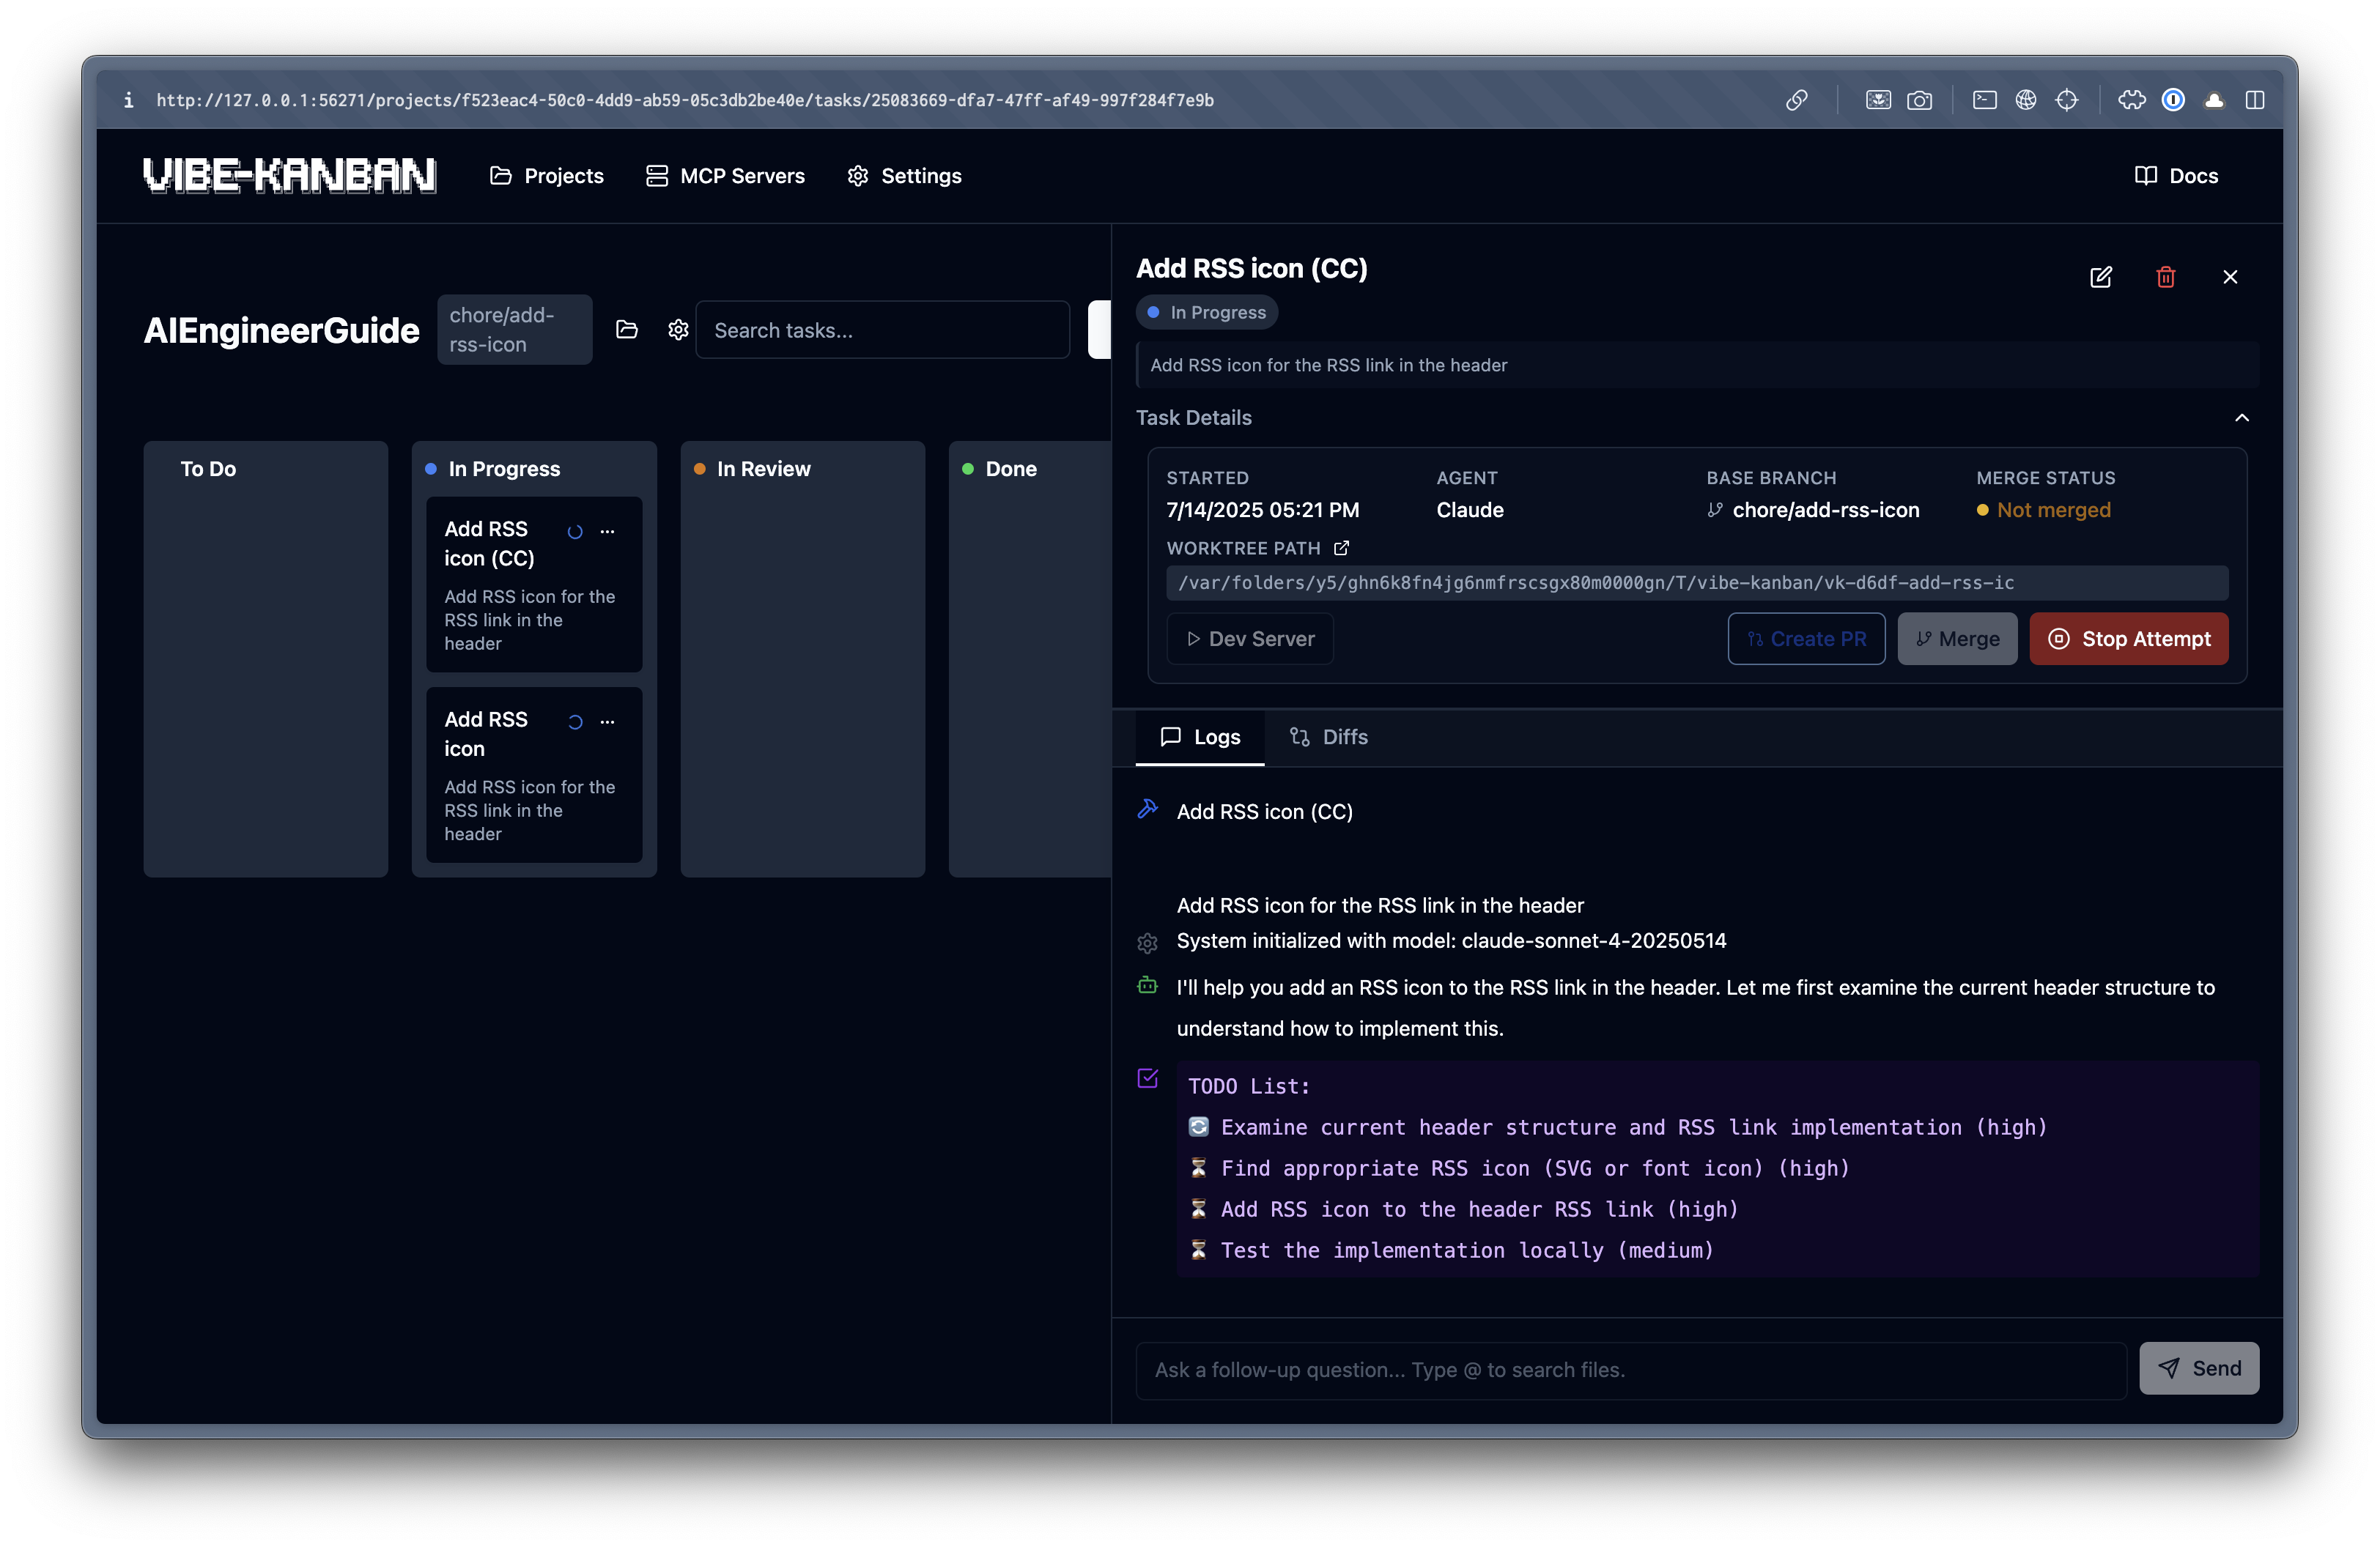Click the started date 7/14/2025 05:21 PM
Screen dimensions: 2380x1547
[1262, 510]
